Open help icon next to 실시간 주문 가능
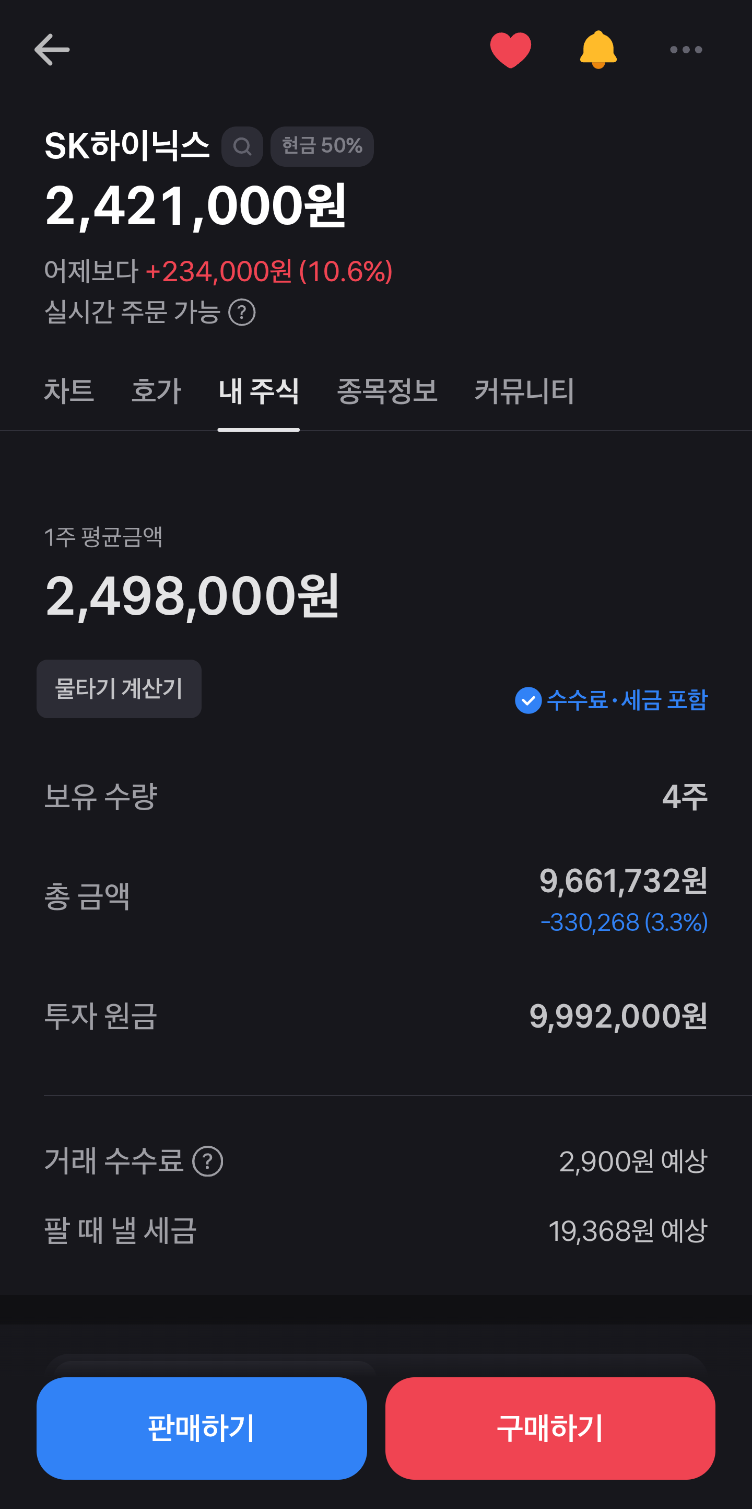The height and width of the screenshot is (1509, 752). click(242, 312)
